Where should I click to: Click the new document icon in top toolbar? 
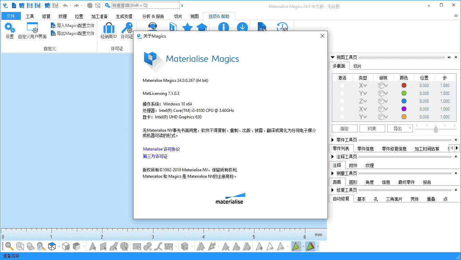(x=14, y=5)
